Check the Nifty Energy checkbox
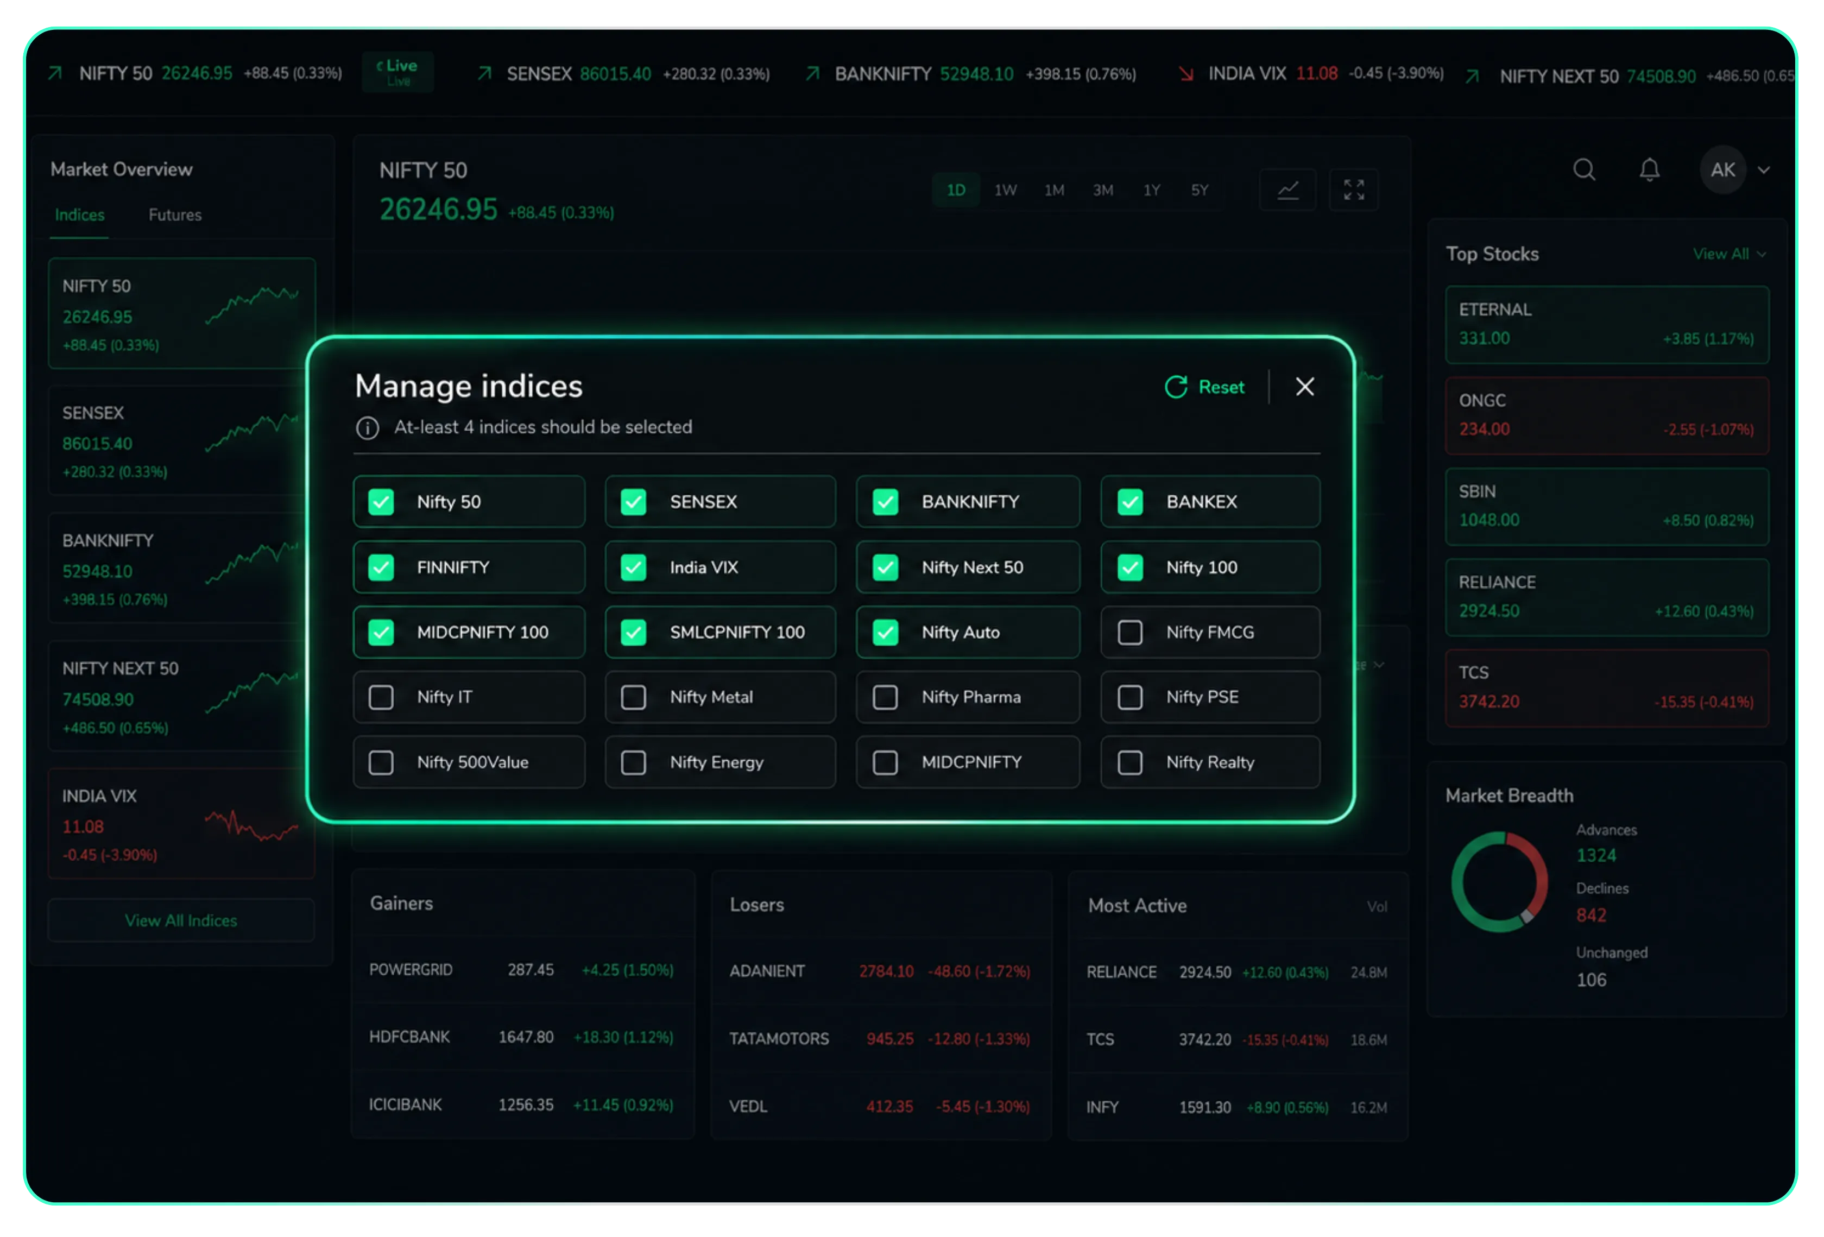1824x1237 pixels. coord(633,762)
